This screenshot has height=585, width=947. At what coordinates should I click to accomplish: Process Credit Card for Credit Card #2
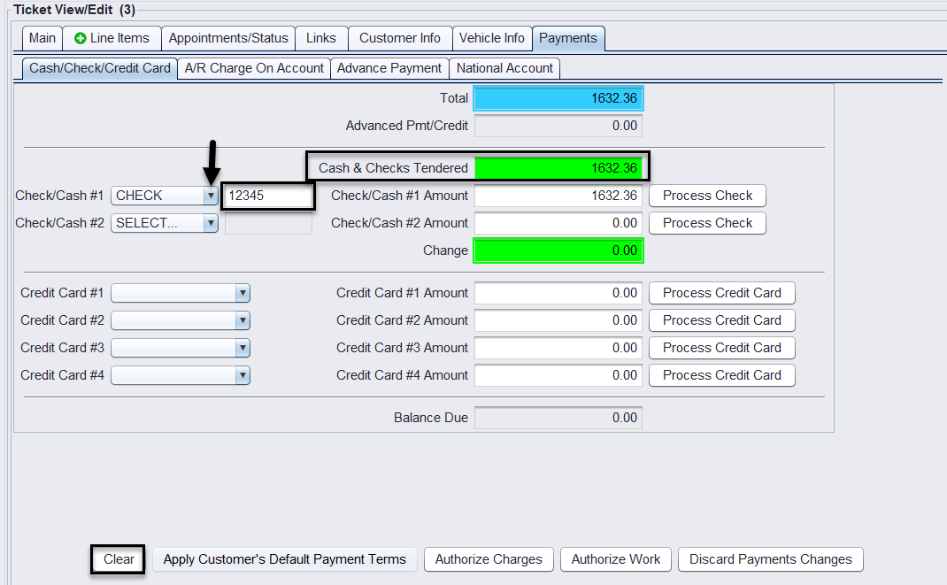click(x=721, y=320)
